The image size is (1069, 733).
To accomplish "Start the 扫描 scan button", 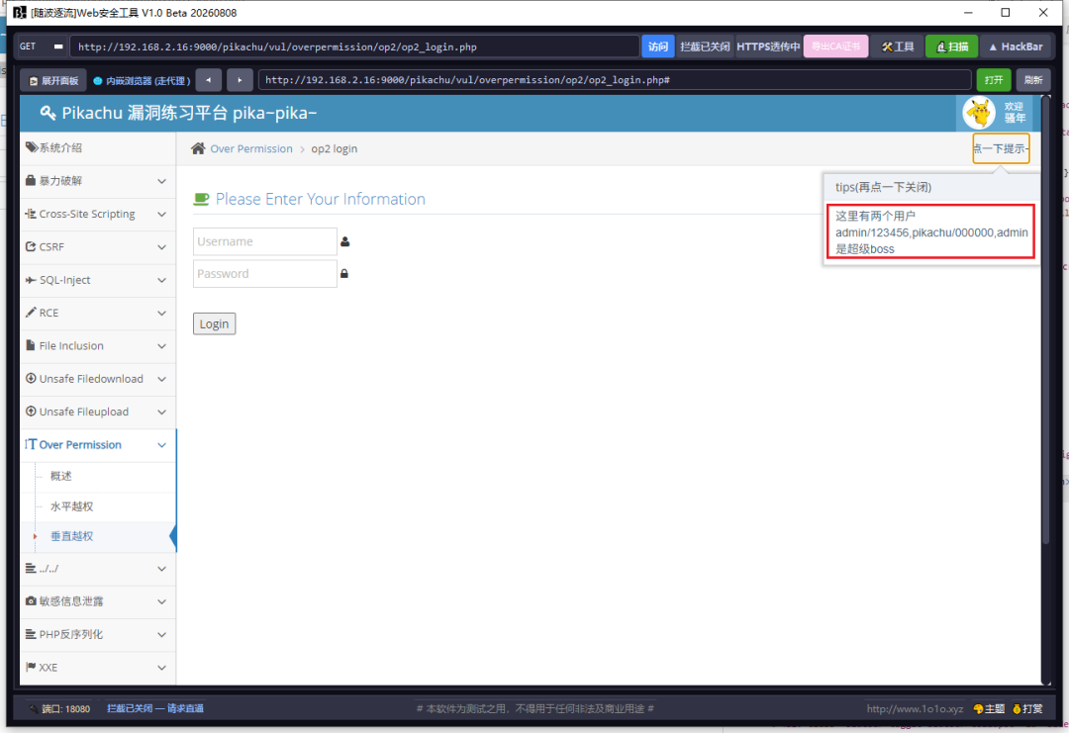I will [x=952, y=46].
